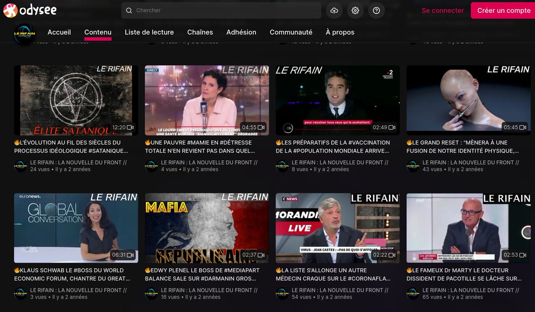Open title LA LISTE S'ALLONGE UN AUTRE MÉDECIN

(333, 274)
